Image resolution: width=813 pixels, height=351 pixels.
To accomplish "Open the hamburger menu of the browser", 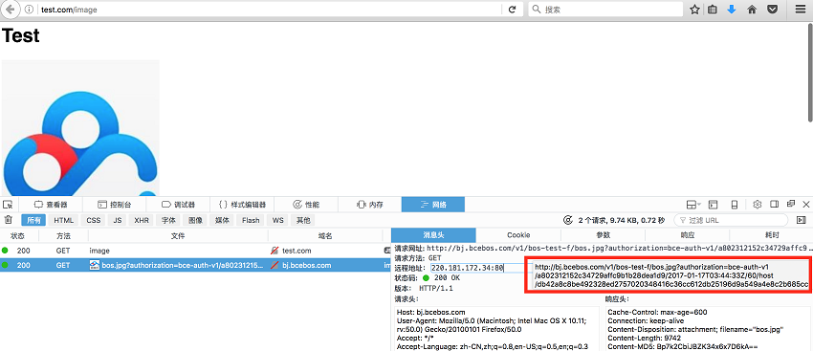I will [x=800, y=10].
